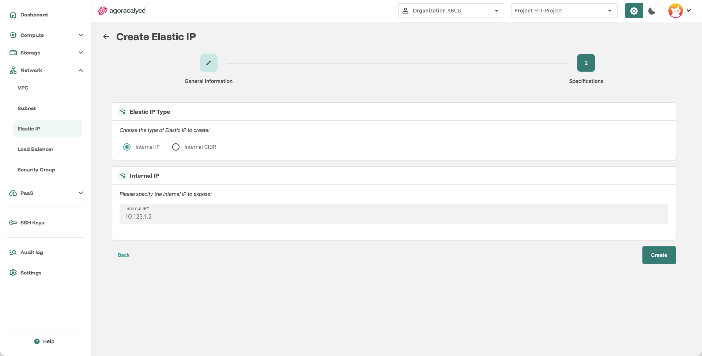
Task: Click the Settings gear icon in sidebar
Action: (13, 273)
